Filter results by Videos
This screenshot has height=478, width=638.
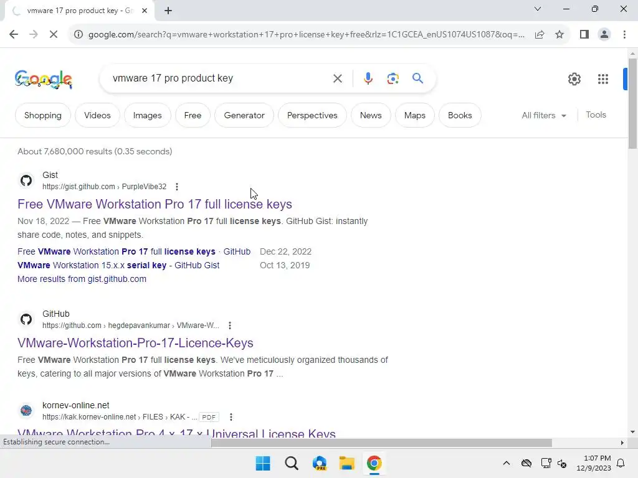97,115
